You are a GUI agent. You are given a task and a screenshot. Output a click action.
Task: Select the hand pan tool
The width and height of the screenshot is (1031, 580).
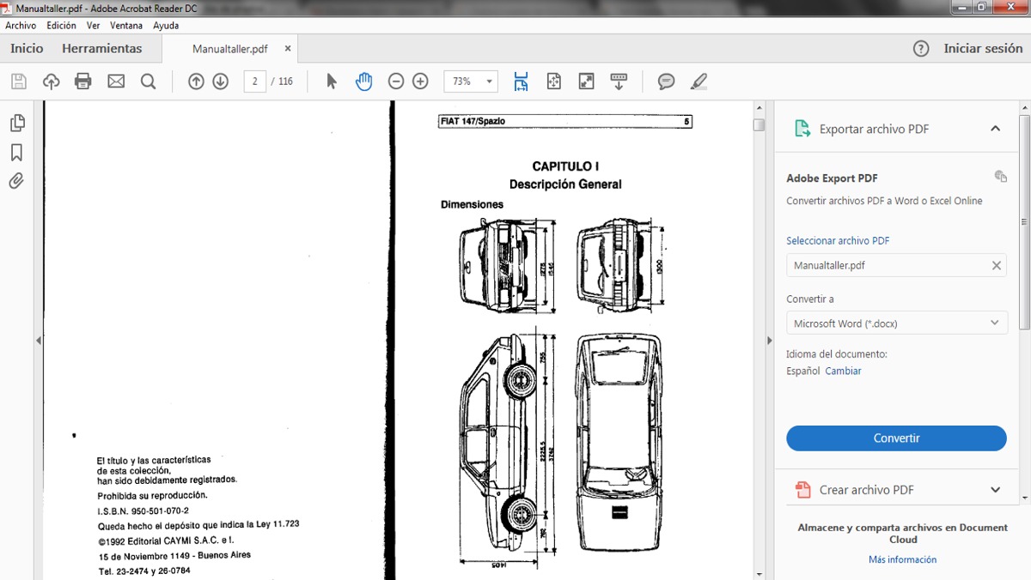coord(364,82)
